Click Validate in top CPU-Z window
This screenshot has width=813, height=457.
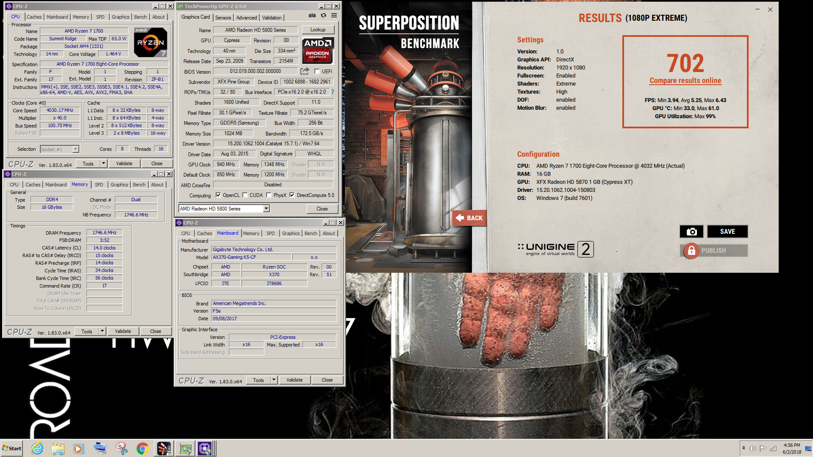[x=124, y=163]
